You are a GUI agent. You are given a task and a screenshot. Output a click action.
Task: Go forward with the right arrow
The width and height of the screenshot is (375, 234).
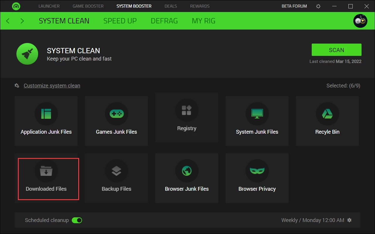(x=22, y=21)
